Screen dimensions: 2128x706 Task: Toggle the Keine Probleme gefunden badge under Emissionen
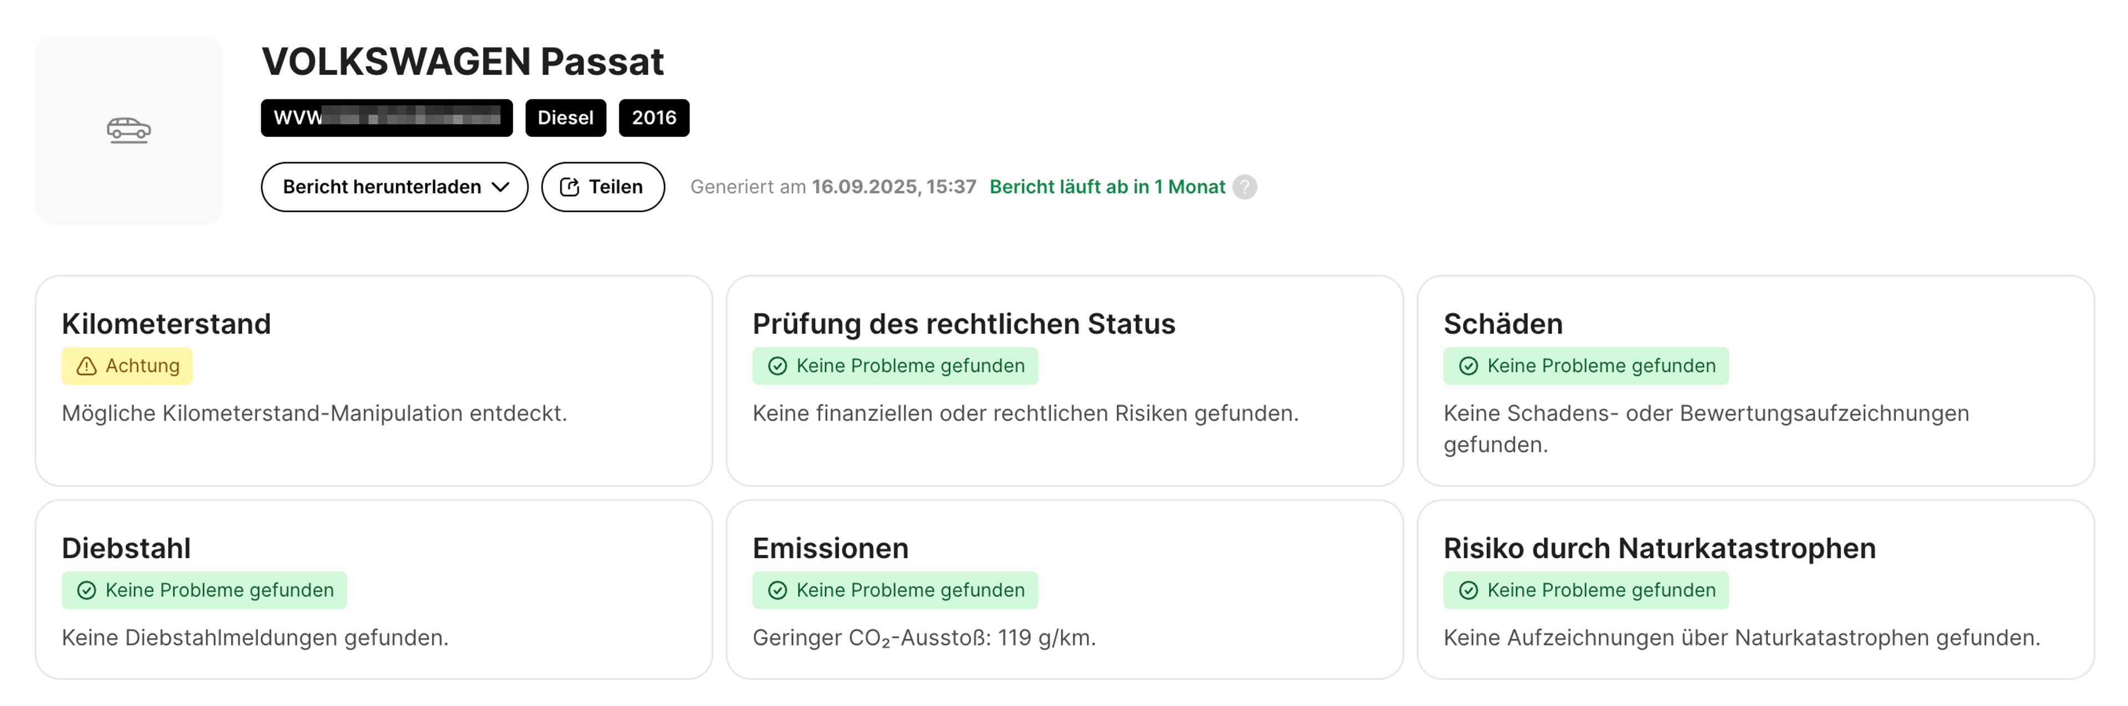[x=894, y=590]
